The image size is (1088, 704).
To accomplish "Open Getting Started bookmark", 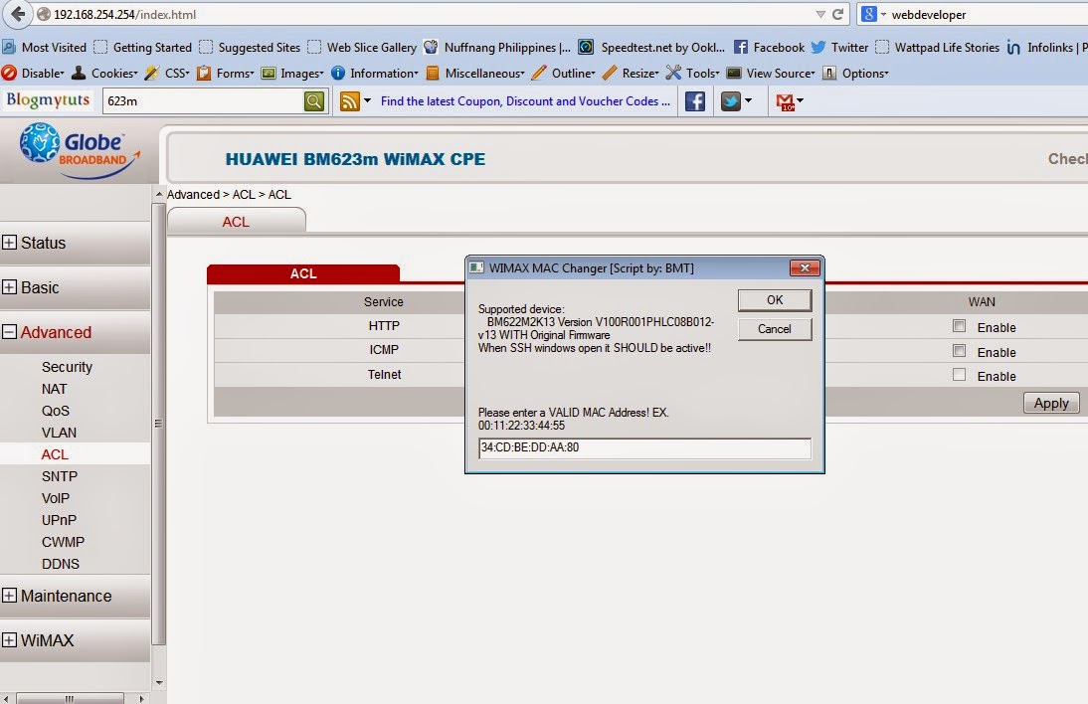I will pos(143,47).
